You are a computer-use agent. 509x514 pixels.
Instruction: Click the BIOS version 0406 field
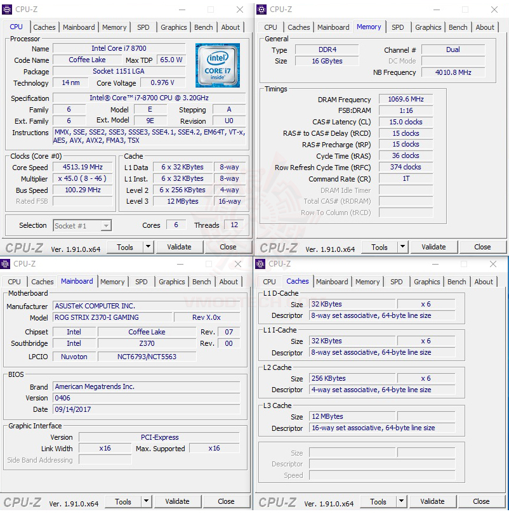click(147, 398)
